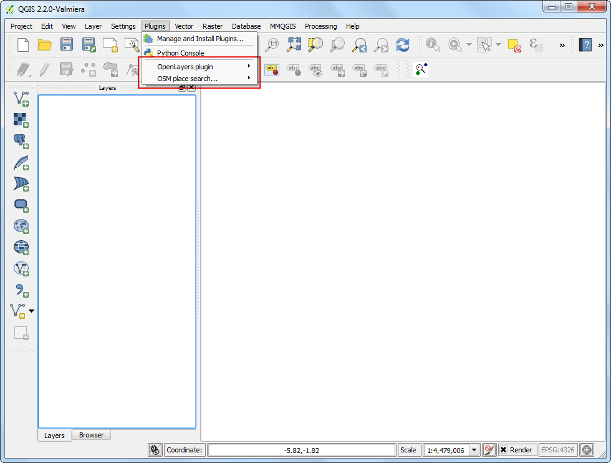Click the Save As floppy icon with pencil

pos(89,45)
